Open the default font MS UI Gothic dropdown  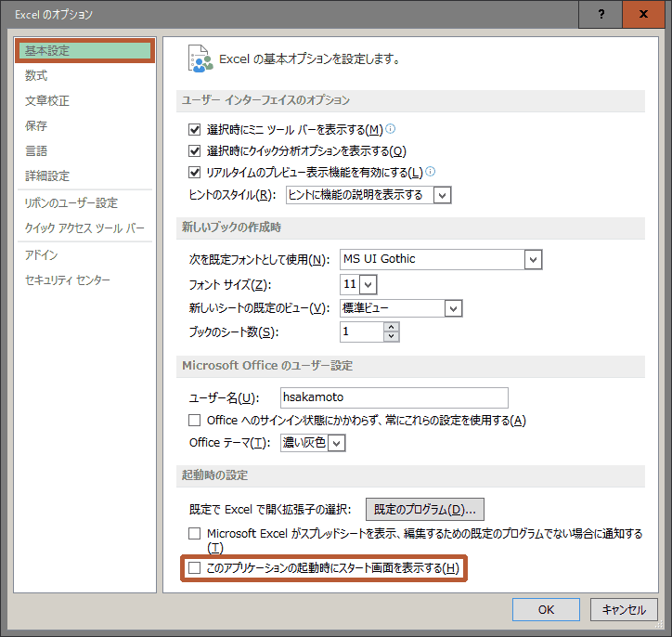(533, 260)
